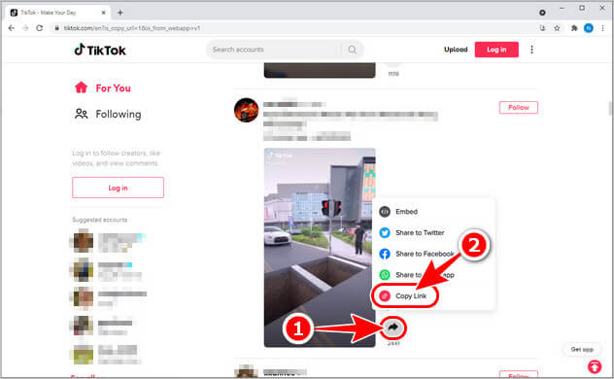Reload the page with refresh icon
Viewport: 614px width, 379px height.
[40, 28]
